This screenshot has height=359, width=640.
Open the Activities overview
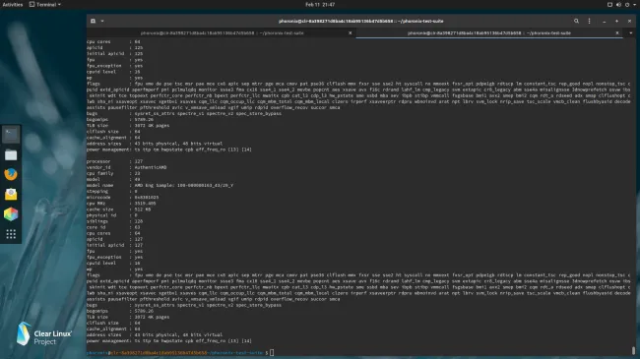coord(13,5)
